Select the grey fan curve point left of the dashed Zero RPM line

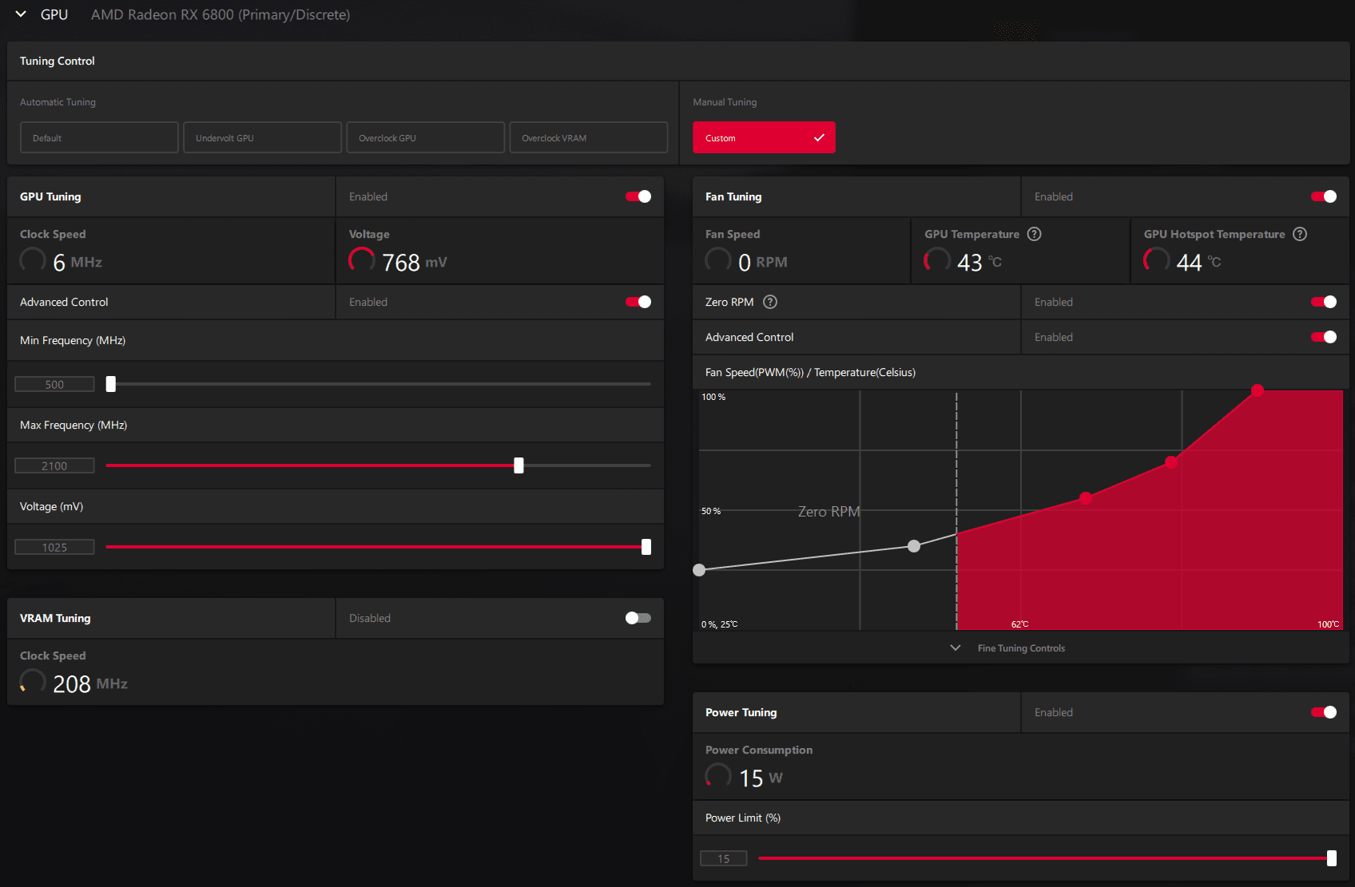click(x=914, y=546)
